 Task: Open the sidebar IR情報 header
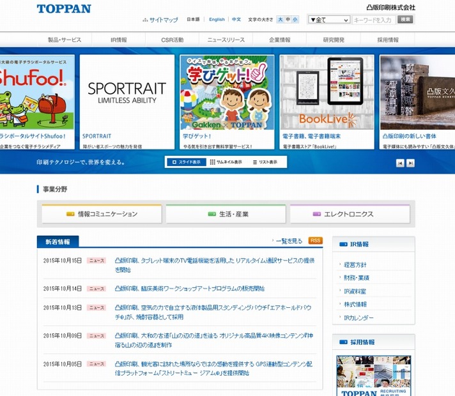click(373, 244)
